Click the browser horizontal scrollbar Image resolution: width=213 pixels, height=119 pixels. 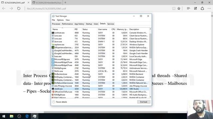tap(106, 112)
